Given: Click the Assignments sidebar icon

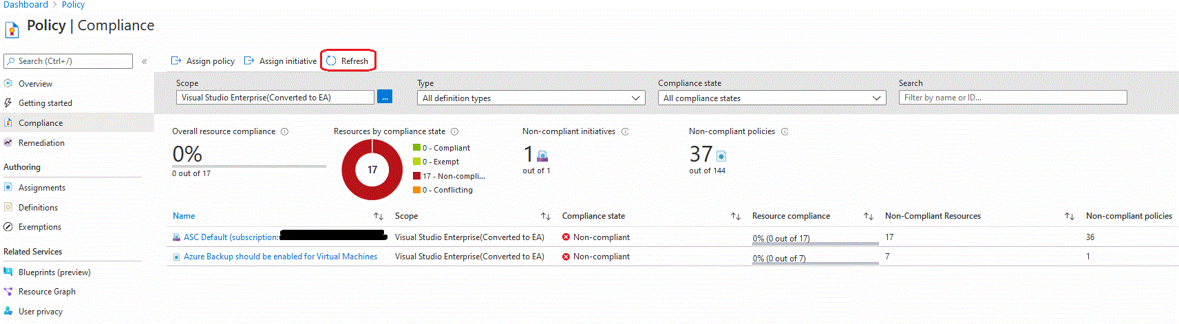Looking at the screenshot, I should [8, 187].
